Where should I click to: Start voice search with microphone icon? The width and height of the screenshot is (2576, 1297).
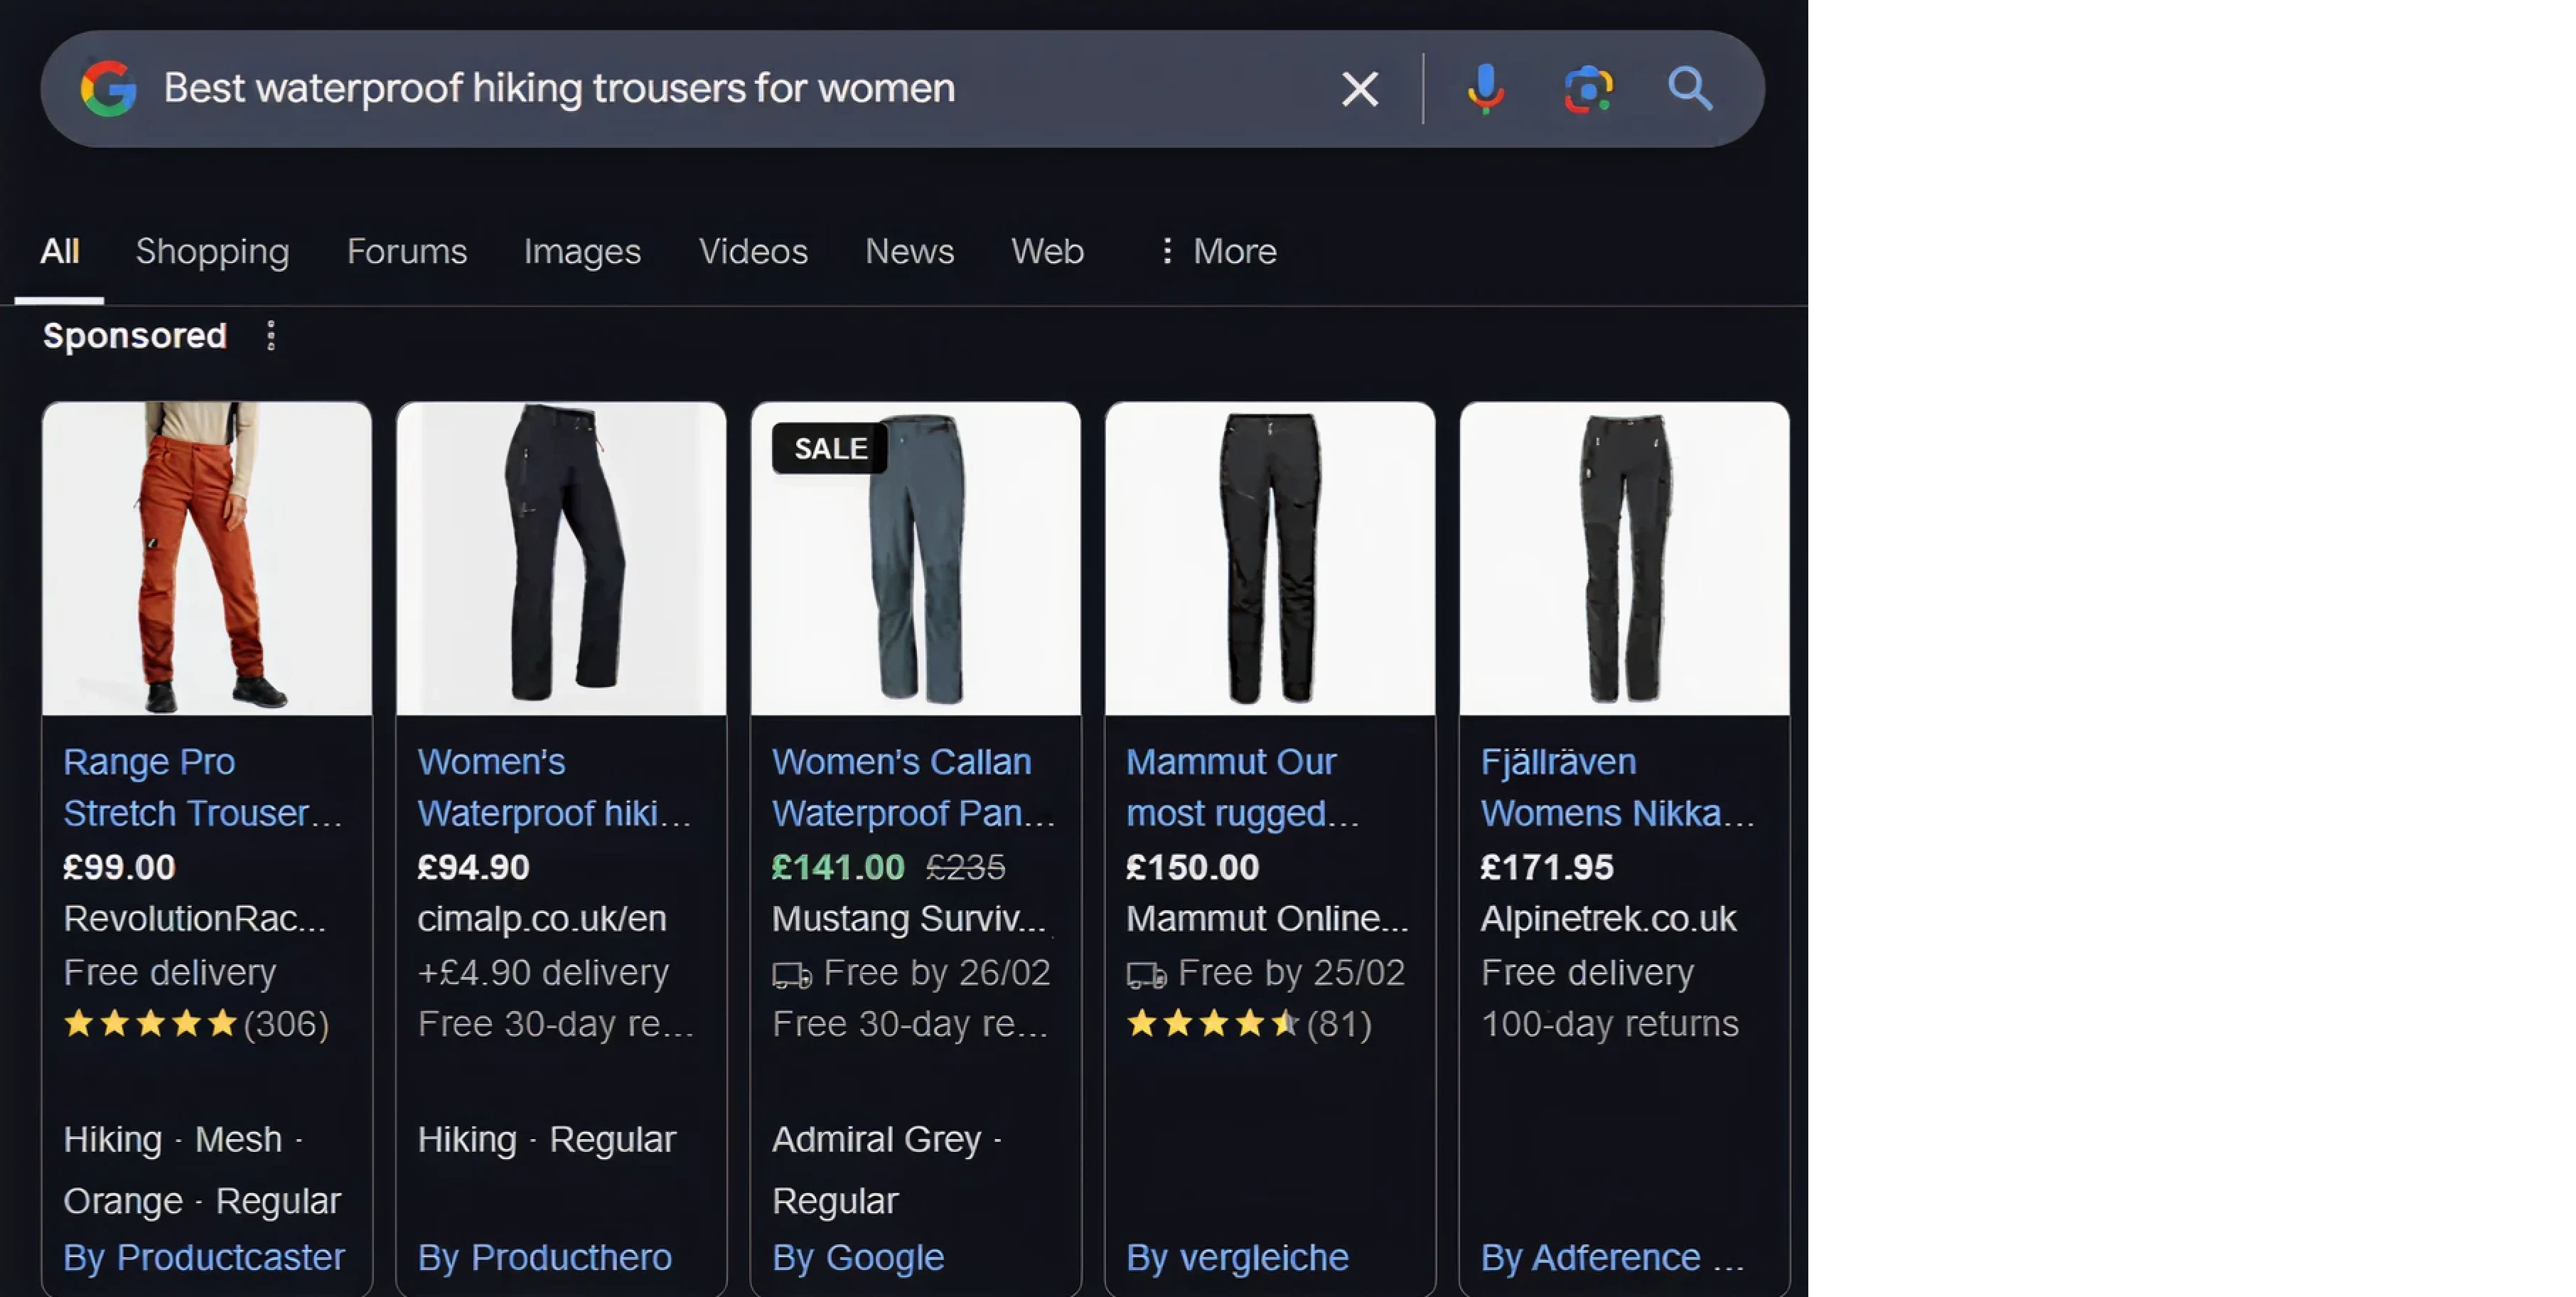coord(1485,89)
